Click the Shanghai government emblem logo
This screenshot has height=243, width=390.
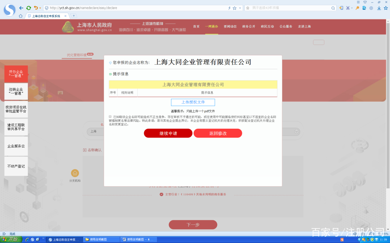coord(68,27)
